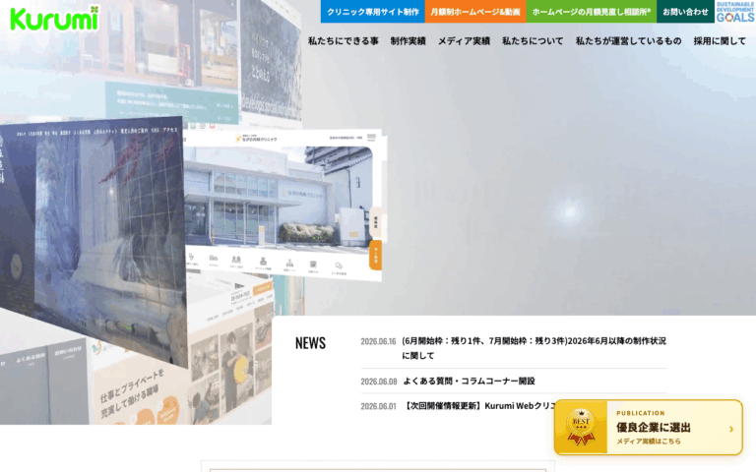
Task: Click the BEST medal ribbon icon
Action: 581,427
